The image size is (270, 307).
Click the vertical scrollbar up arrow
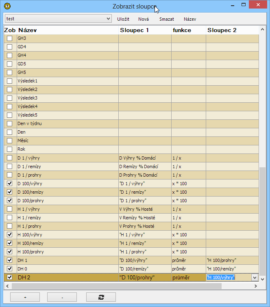coord(262,30)
